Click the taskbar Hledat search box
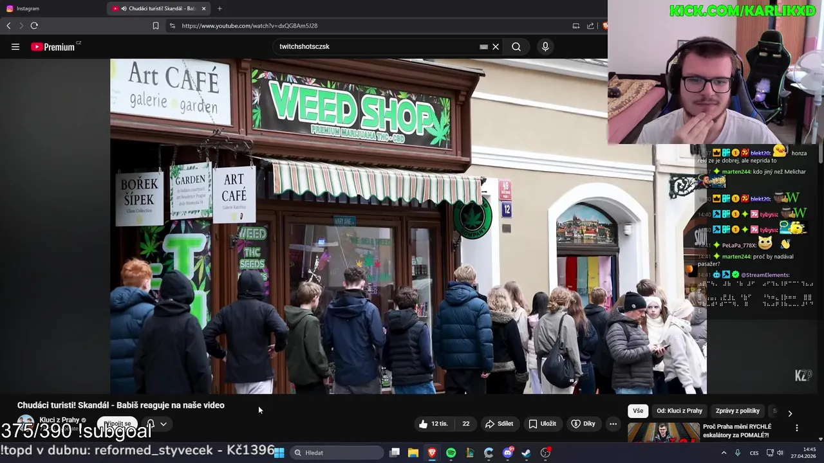824x463 pixels. coord(337,453)
